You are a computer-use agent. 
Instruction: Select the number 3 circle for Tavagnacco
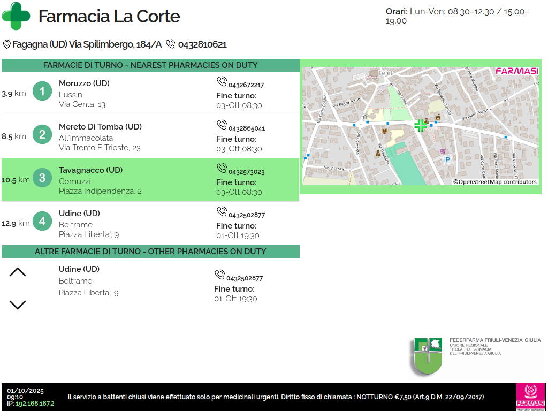[x=42, y=178]
